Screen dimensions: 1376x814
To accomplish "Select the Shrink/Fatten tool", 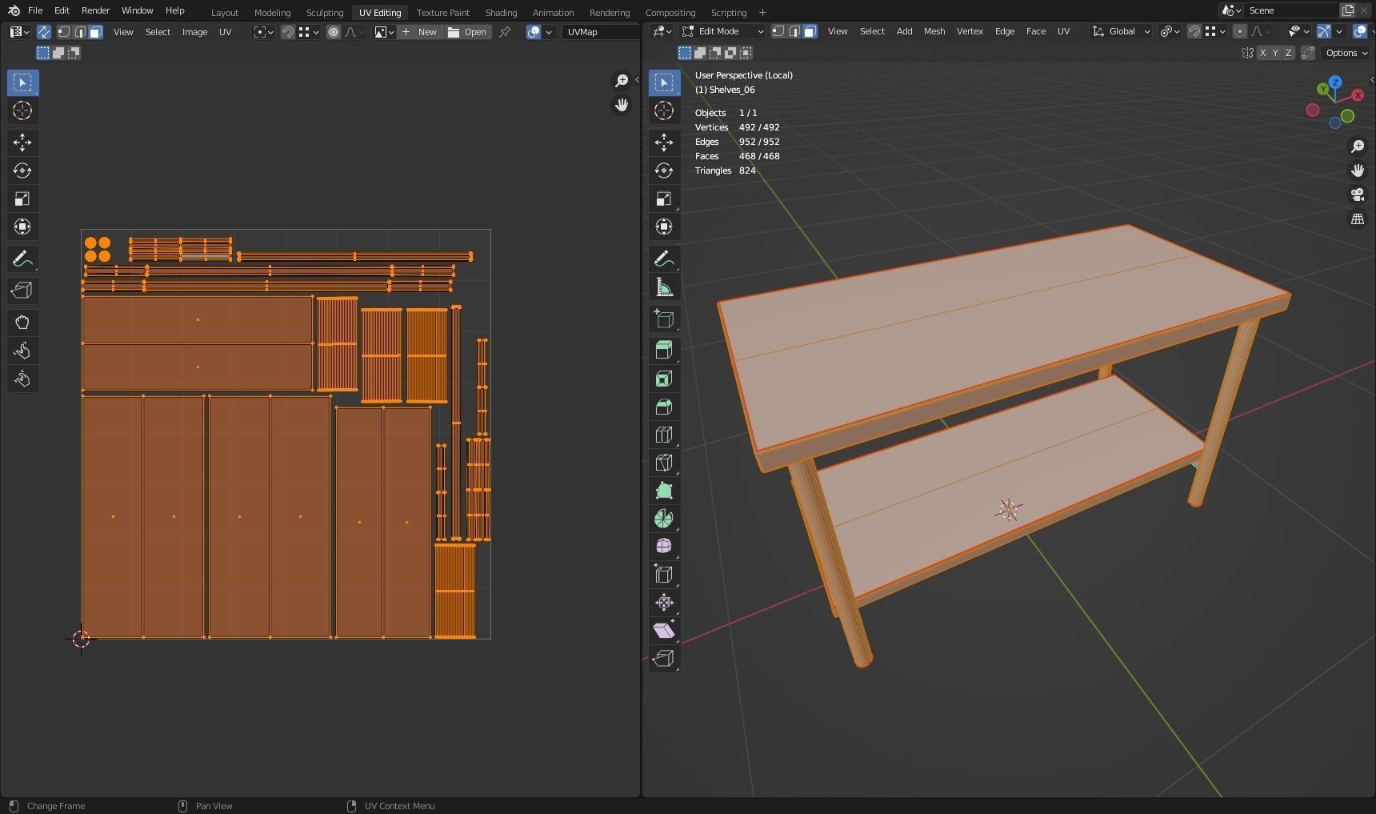I will click(x=664, y=602).
